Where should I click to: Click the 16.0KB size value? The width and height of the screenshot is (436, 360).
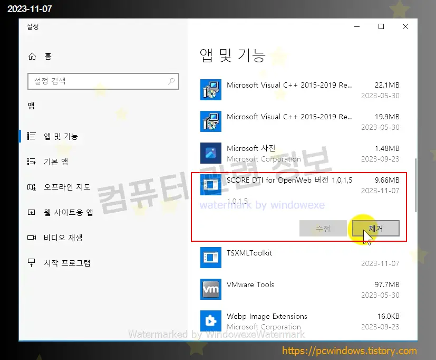tap(388, 316)
